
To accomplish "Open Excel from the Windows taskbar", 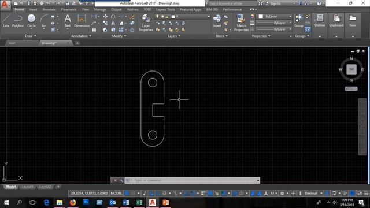I will click(x=139, y=203).
